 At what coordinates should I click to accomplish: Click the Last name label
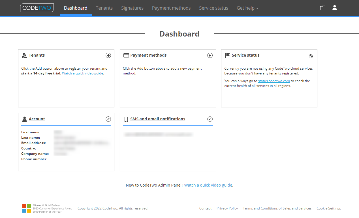pyautogui.click(x=31, y=138)
